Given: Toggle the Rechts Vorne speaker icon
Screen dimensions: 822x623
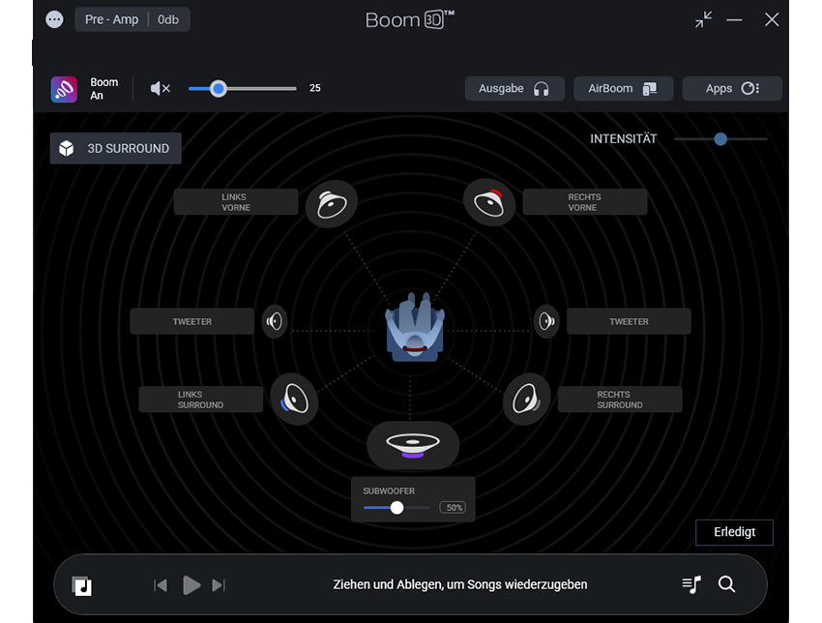Looking at the screenshot, I should 489,202.
